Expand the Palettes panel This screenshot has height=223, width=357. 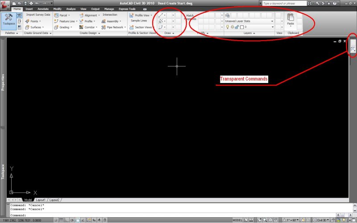click(12, 33)
